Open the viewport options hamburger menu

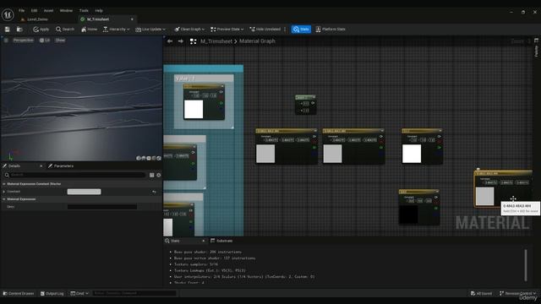[x=6, y=41]
